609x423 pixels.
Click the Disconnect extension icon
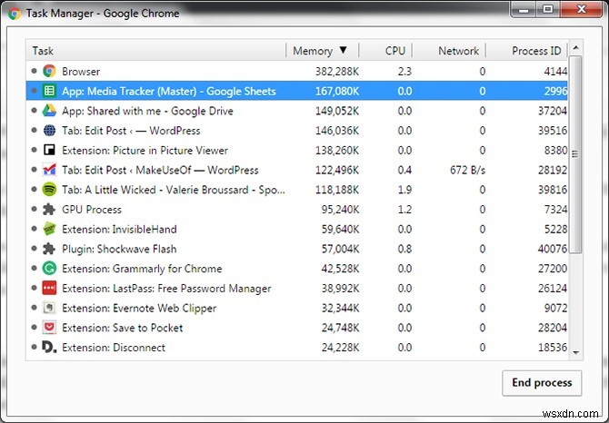[x=49, y=348]
